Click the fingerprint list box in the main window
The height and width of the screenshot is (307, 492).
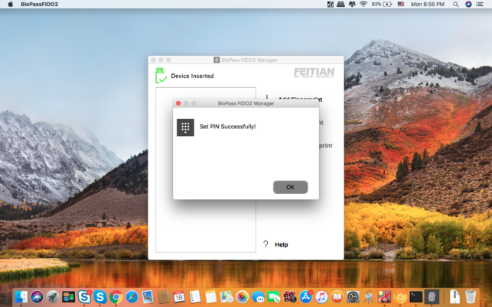(x=206, y=170)
